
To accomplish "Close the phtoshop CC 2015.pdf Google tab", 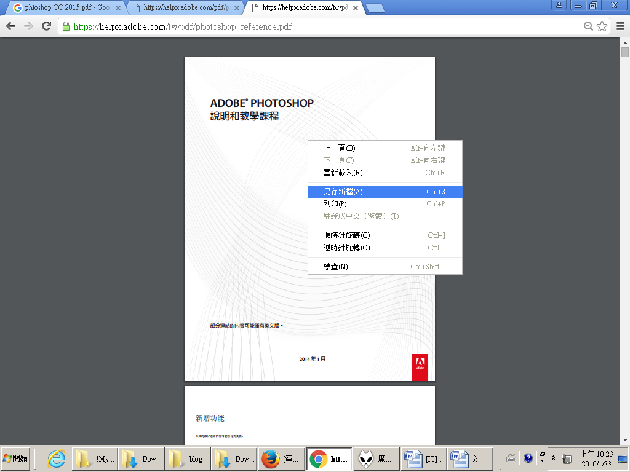I will (x=118, y=8).
